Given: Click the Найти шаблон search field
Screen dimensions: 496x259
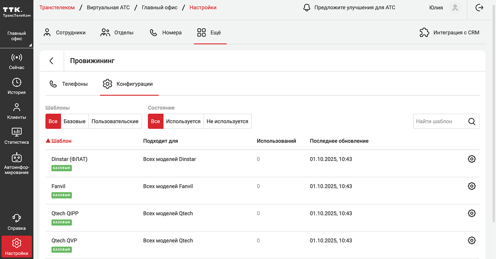Looking at the screenshot, I should 440,121.
